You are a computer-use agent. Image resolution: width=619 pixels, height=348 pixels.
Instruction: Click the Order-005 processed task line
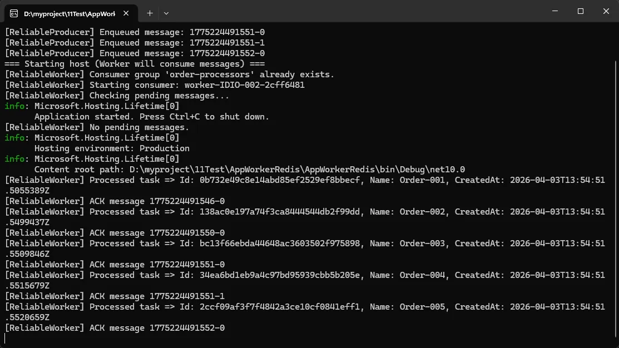coord(304,307)
